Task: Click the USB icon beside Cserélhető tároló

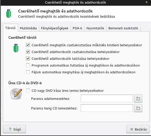Action: coord(16,48)
